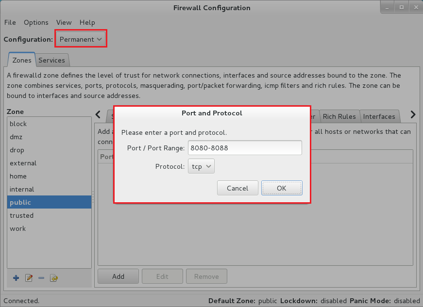Switch to the Rich Rules tab
The width and height of the screenshot is (423, 307).
339,116
